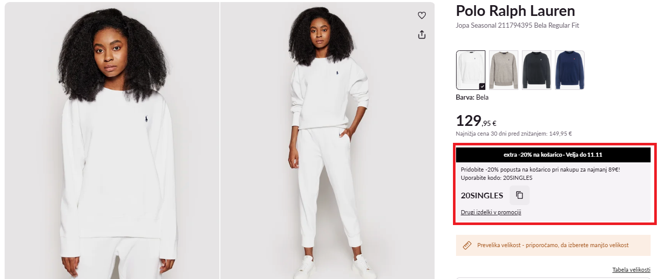Click the 129,95 € price
Screen dimensions: 664x279
click(476, 121)
